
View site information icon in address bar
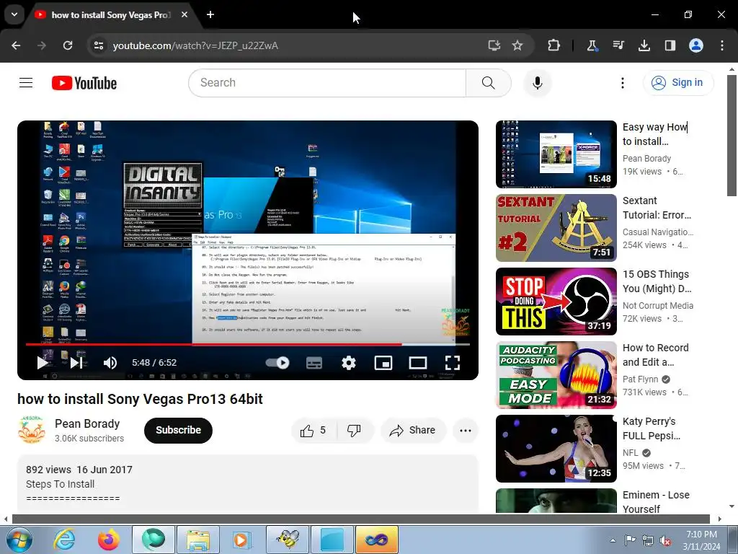pos(98,45)
